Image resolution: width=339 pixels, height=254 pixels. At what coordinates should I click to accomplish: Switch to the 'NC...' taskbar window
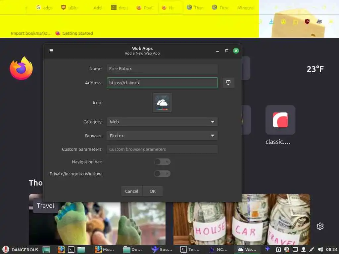pos(218,249)
